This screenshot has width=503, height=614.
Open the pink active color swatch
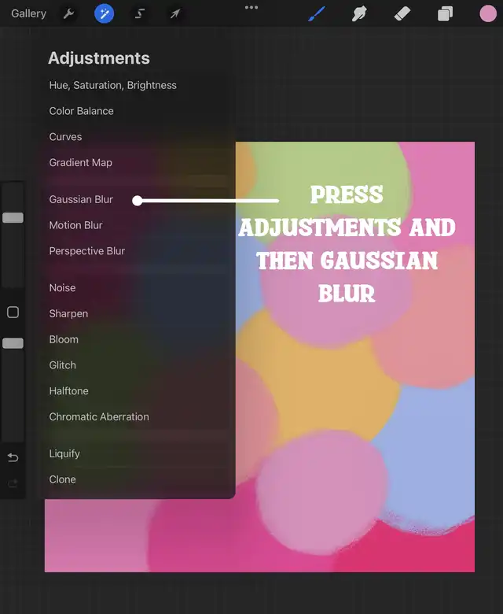[x=487, y=13]
